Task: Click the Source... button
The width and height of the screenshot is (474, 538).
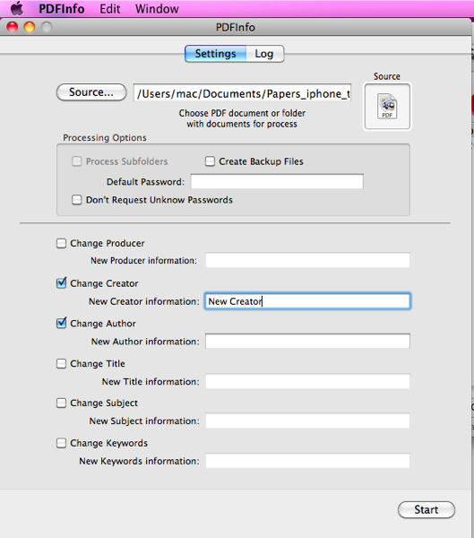Action: [91, 92]
